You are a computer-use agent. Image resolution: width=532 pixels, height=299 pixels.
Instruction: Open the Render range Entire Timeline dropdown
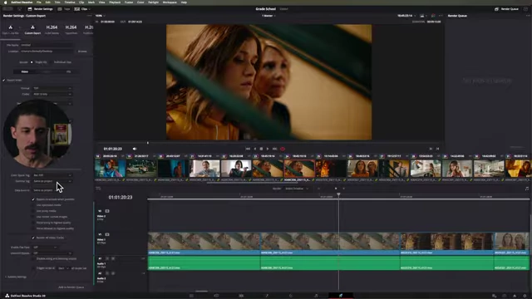click(x=297, y=189)
